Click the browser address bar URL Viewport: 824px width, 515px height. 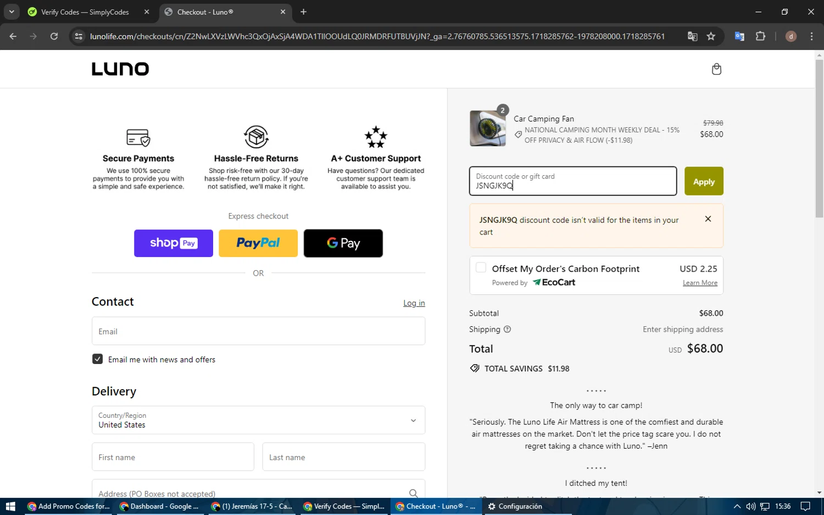377,36
